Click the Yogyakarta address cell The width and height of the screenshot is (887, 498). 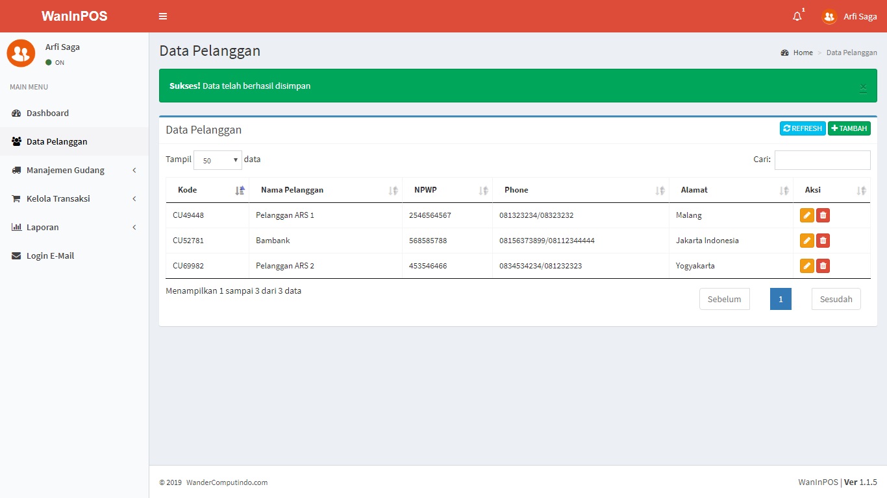click(x=731, y=266)
